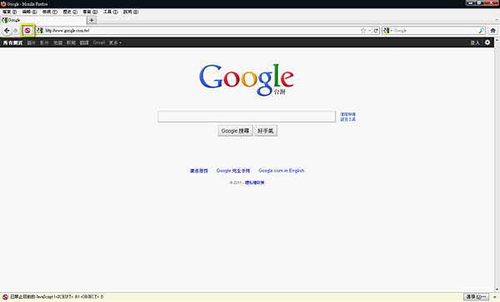Open 隱私權政策 privacy link

click(254, 183)
